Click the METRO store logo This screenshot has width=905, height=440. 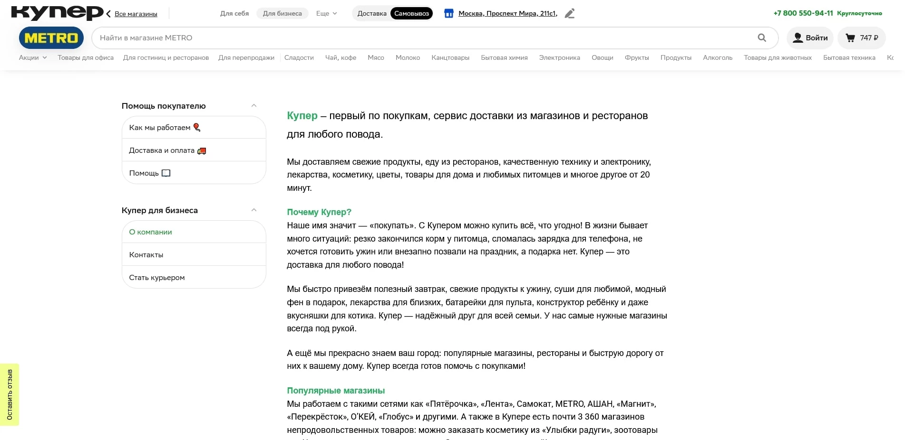[x=51, y=37]
